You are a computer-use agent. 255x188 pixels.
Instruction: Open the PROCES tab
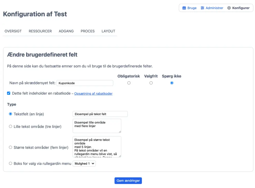88,31
